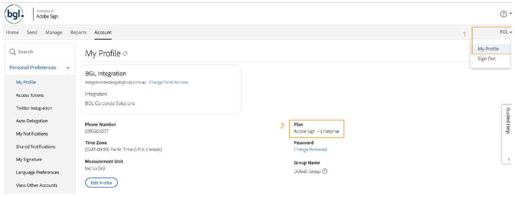Click the Edit Profile button
This screenshot has width=515, height=197.
click(x=101, y=183)
